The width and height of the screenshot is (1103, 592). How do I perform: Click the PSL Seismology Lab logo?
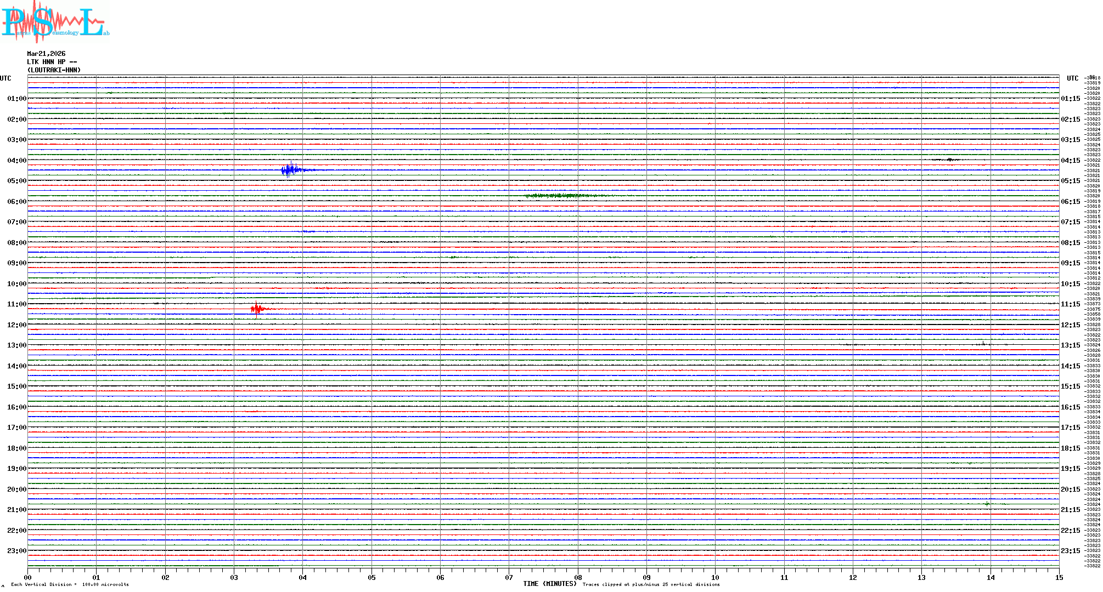pos(55,21)
